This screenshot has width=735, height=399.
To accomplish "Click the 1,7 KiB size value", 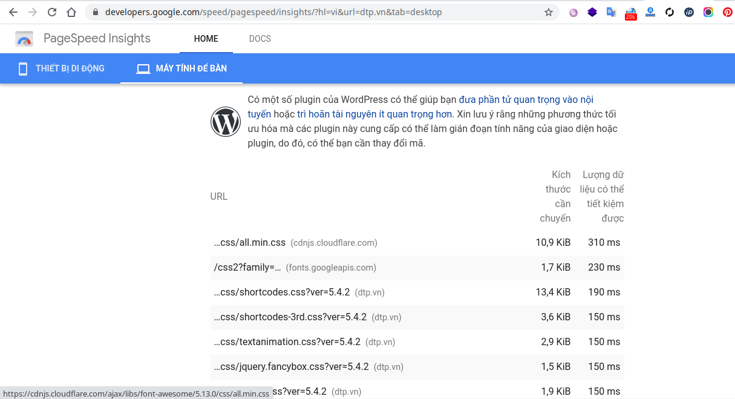I will coord(556,267).
